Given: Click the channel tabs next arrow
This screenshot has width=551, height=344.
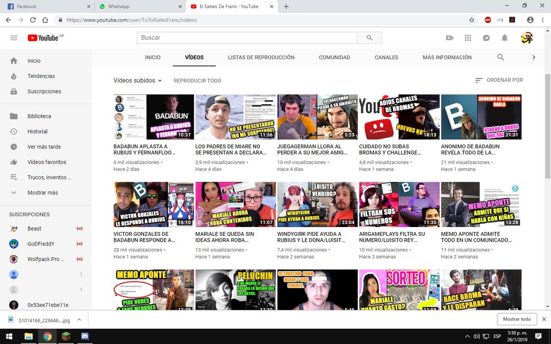Looking at the screenshot, I should 534,57.
